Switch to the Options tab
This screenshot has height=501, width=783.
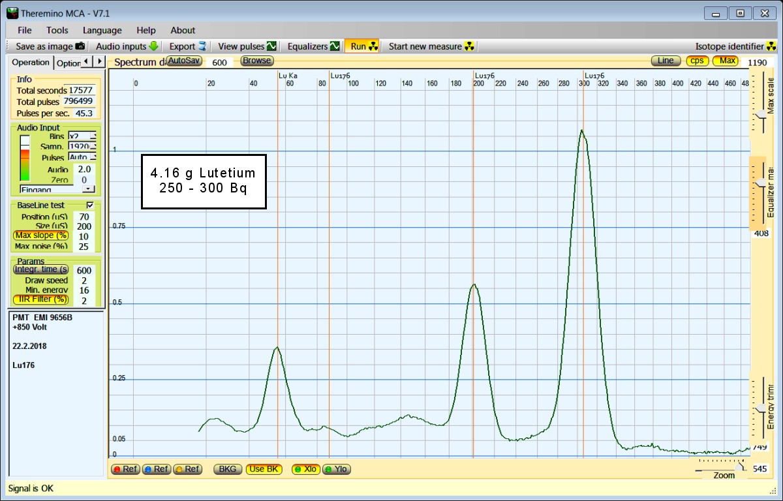67,63
